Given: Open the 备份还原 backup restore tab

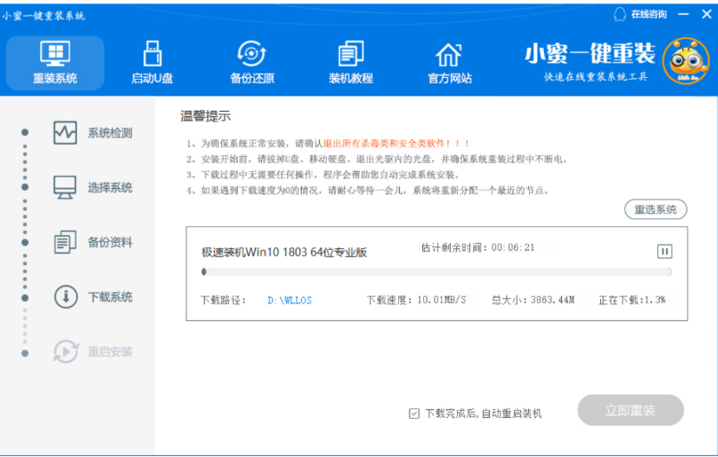Looking at the screenshot, I should pos(251,62).
